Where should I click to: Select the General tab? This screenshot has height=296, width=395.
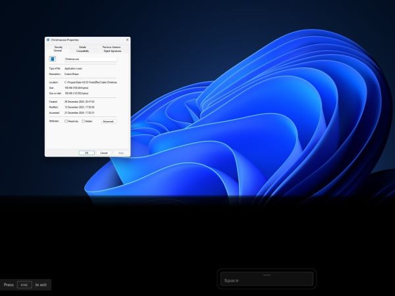[58, 51]
